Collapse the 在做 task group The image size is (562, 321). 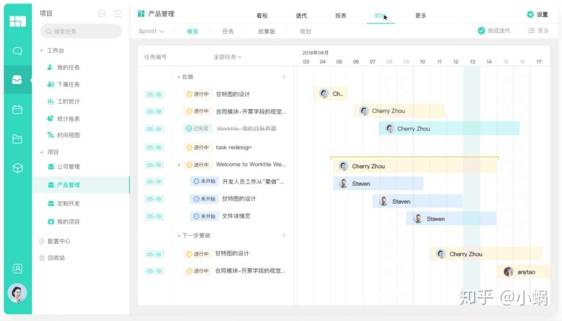(178, 77)
